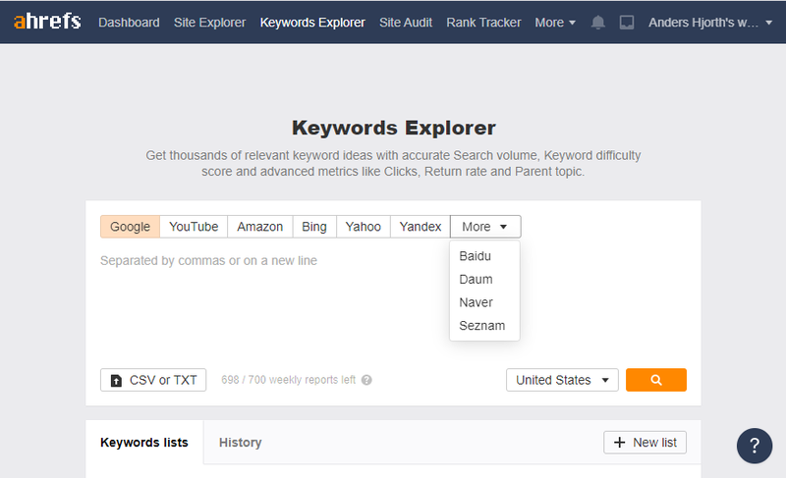Open the United States country dropdown
786x478 pixels.
[562, 380]
